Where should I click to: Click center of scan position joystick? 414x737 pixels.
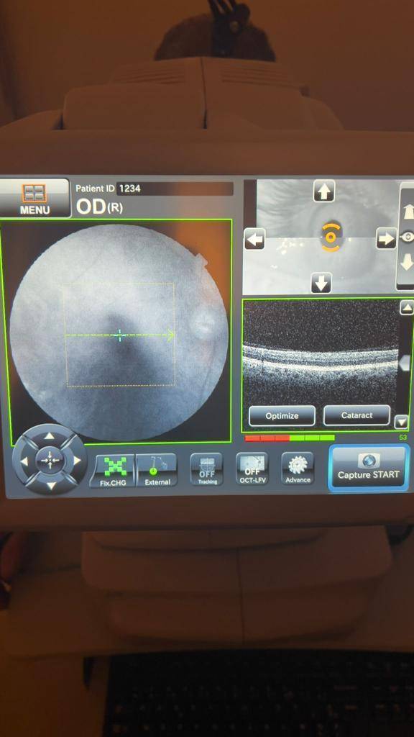pyautogui.click(x=50, y=460)
